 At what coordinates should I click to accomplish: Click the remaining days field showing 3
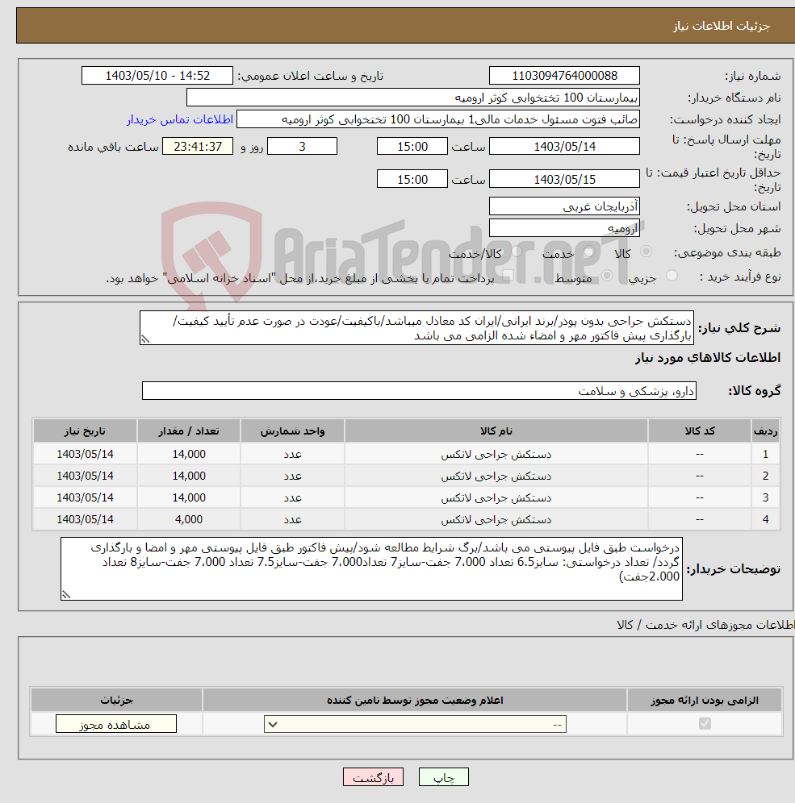[303, 147]
